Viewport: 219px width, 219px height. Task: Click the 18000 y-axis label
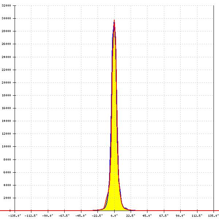click(x=6, y=95)
